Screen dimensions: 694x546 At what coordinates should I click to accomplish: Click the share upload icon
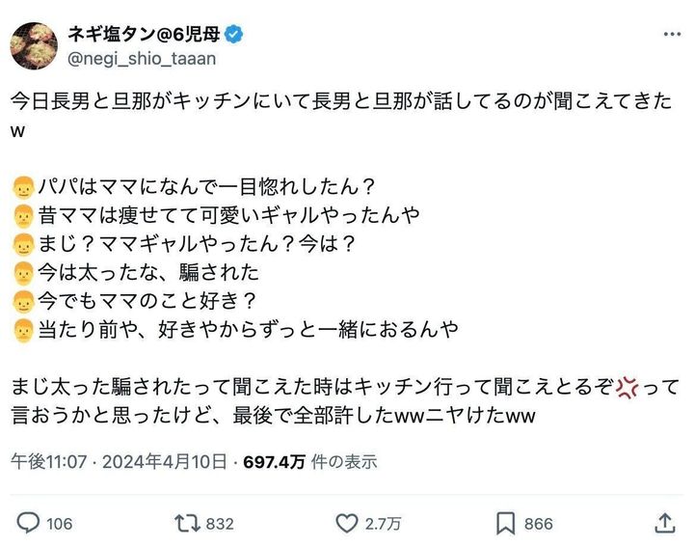pos(663,523)
